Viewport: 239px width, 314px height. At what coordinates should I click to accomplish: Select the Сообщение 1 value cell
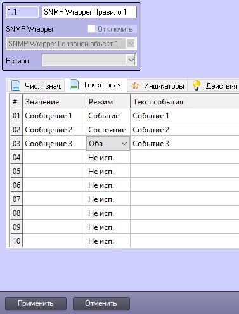[x=55, y=116]
